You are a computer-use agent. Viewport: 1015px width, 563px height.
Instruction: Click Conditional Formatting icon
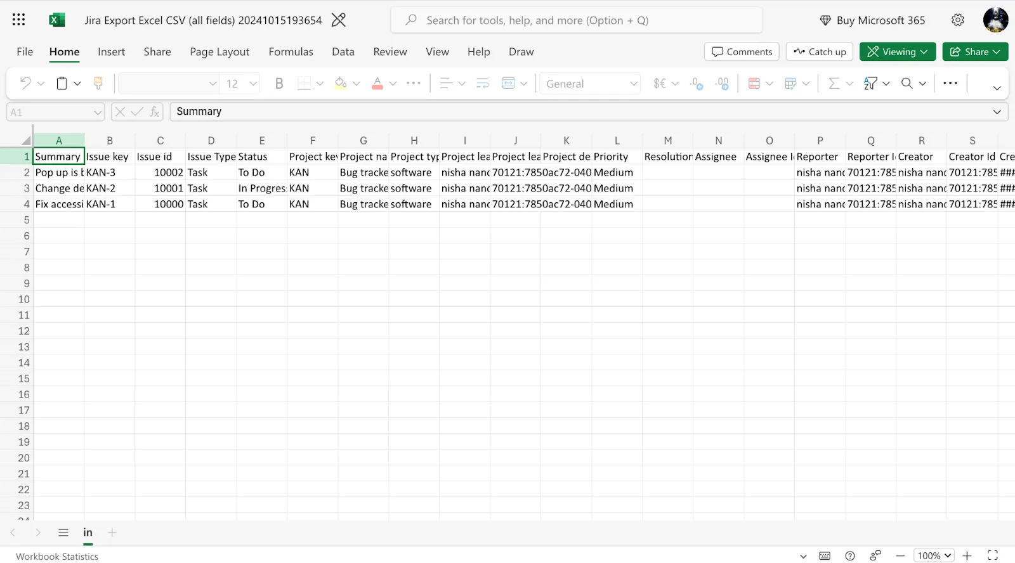coord(754,83)
